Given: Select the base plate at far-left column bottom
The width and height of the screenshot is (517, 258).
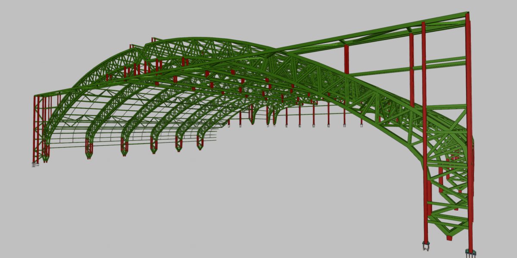Looking at the screenshot, I should (34, 164).
